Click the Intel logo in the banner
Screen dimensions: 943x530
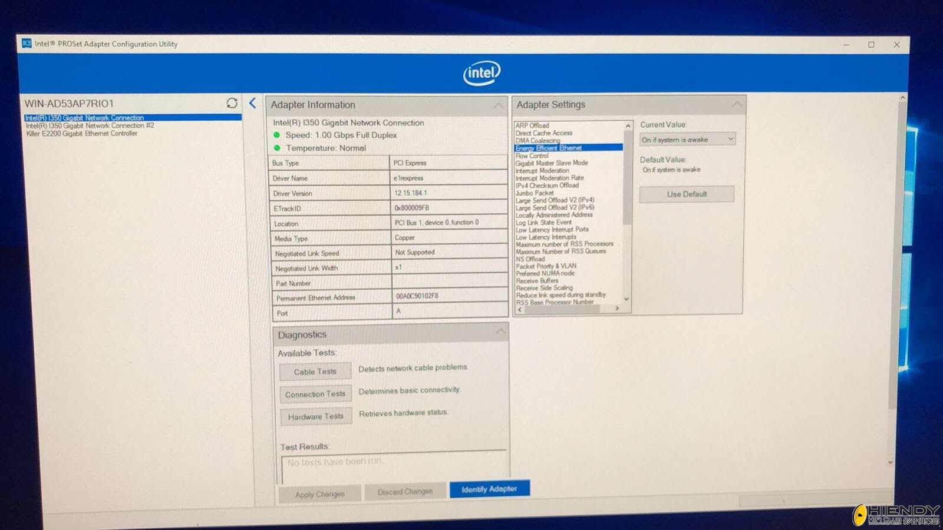pos(482,73)
